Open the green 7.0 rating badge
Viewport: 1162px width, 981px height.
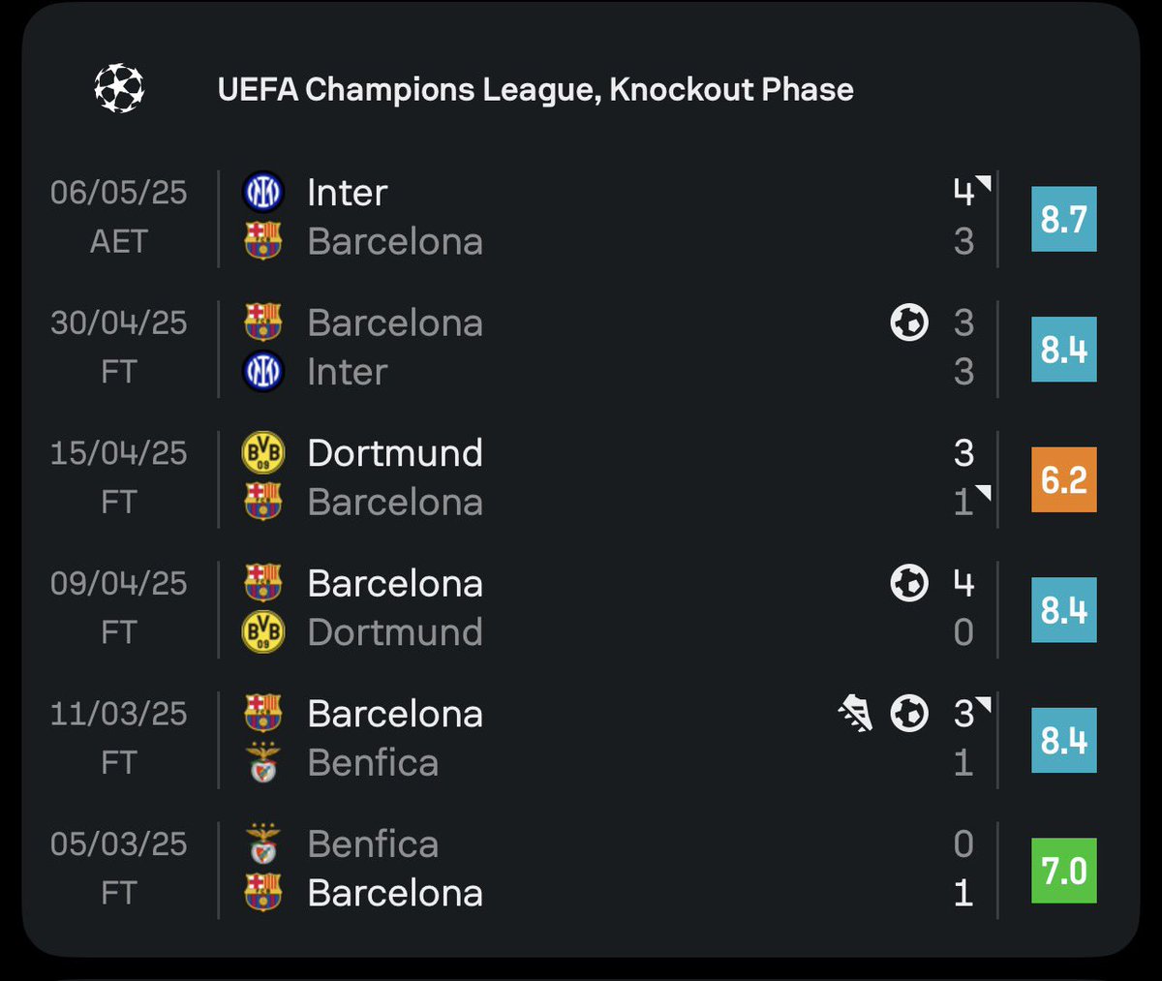1064,871
